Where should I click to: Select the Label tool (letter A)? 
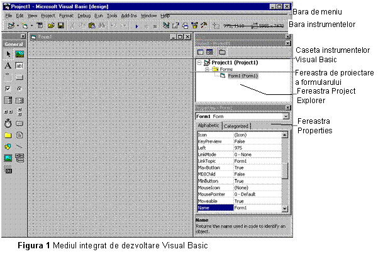tap(8, 65)
